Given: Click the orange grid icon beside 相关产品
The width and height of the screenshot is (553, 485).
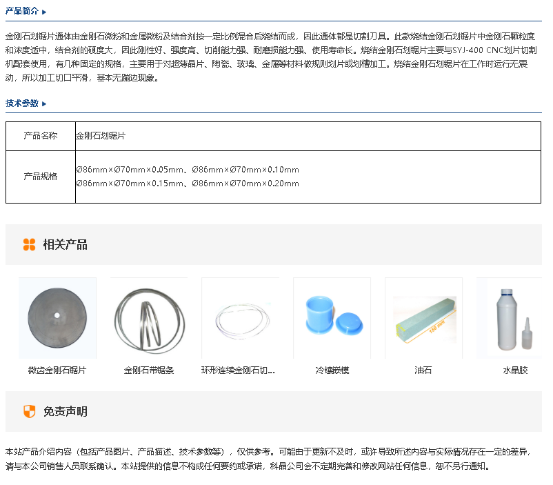Looking at the screenshot, I should coord(29,244).
